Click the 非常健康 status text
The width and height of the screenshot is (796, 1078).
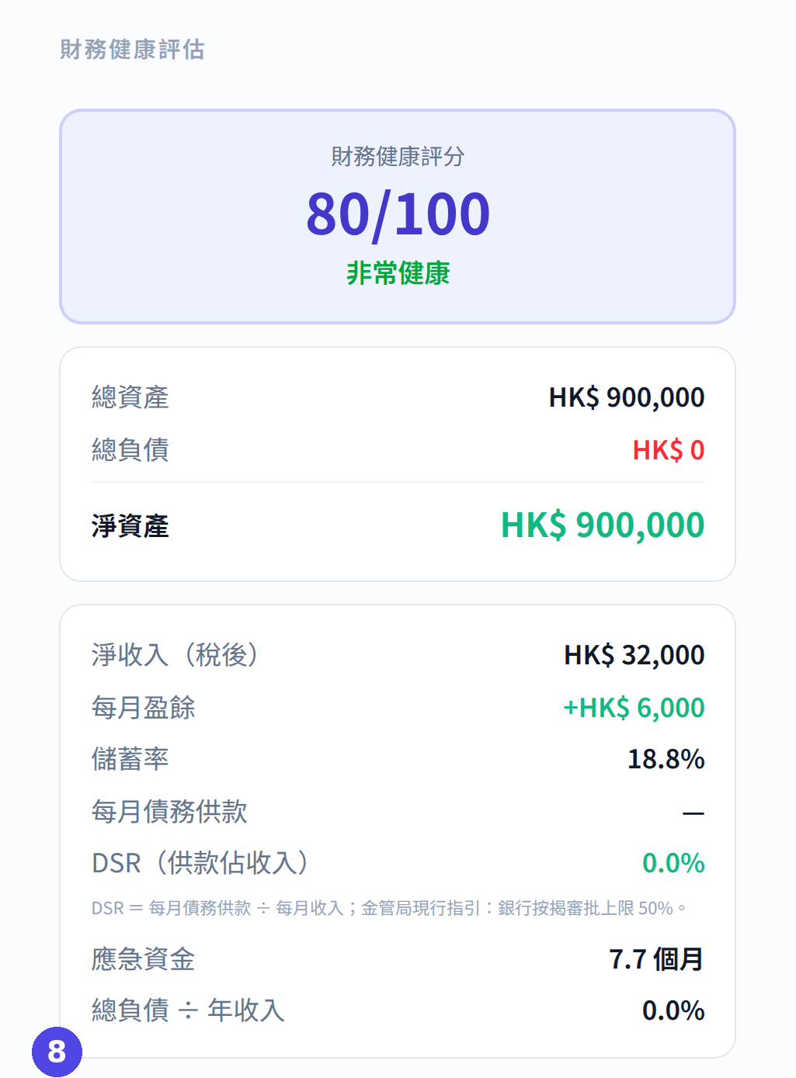click(x=398, y=273)
